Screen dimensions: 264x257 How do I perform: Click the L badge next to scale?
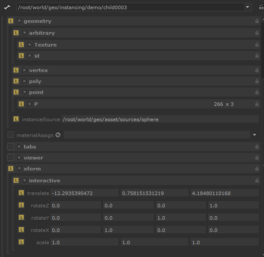[x=21, y=242]
